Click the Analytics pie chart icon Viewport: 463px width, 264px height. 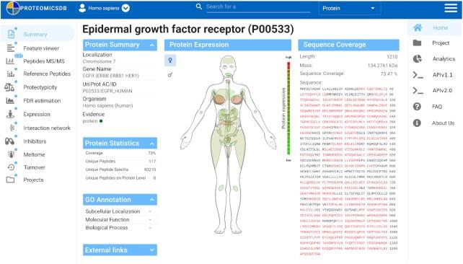(417, 58)
